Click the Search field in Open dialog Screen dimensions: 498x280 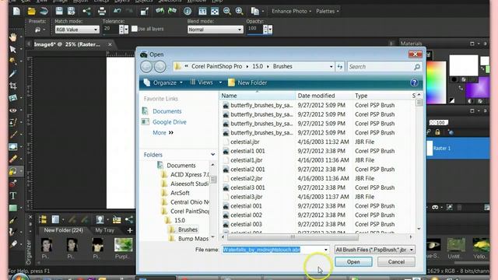pos(384,67)
